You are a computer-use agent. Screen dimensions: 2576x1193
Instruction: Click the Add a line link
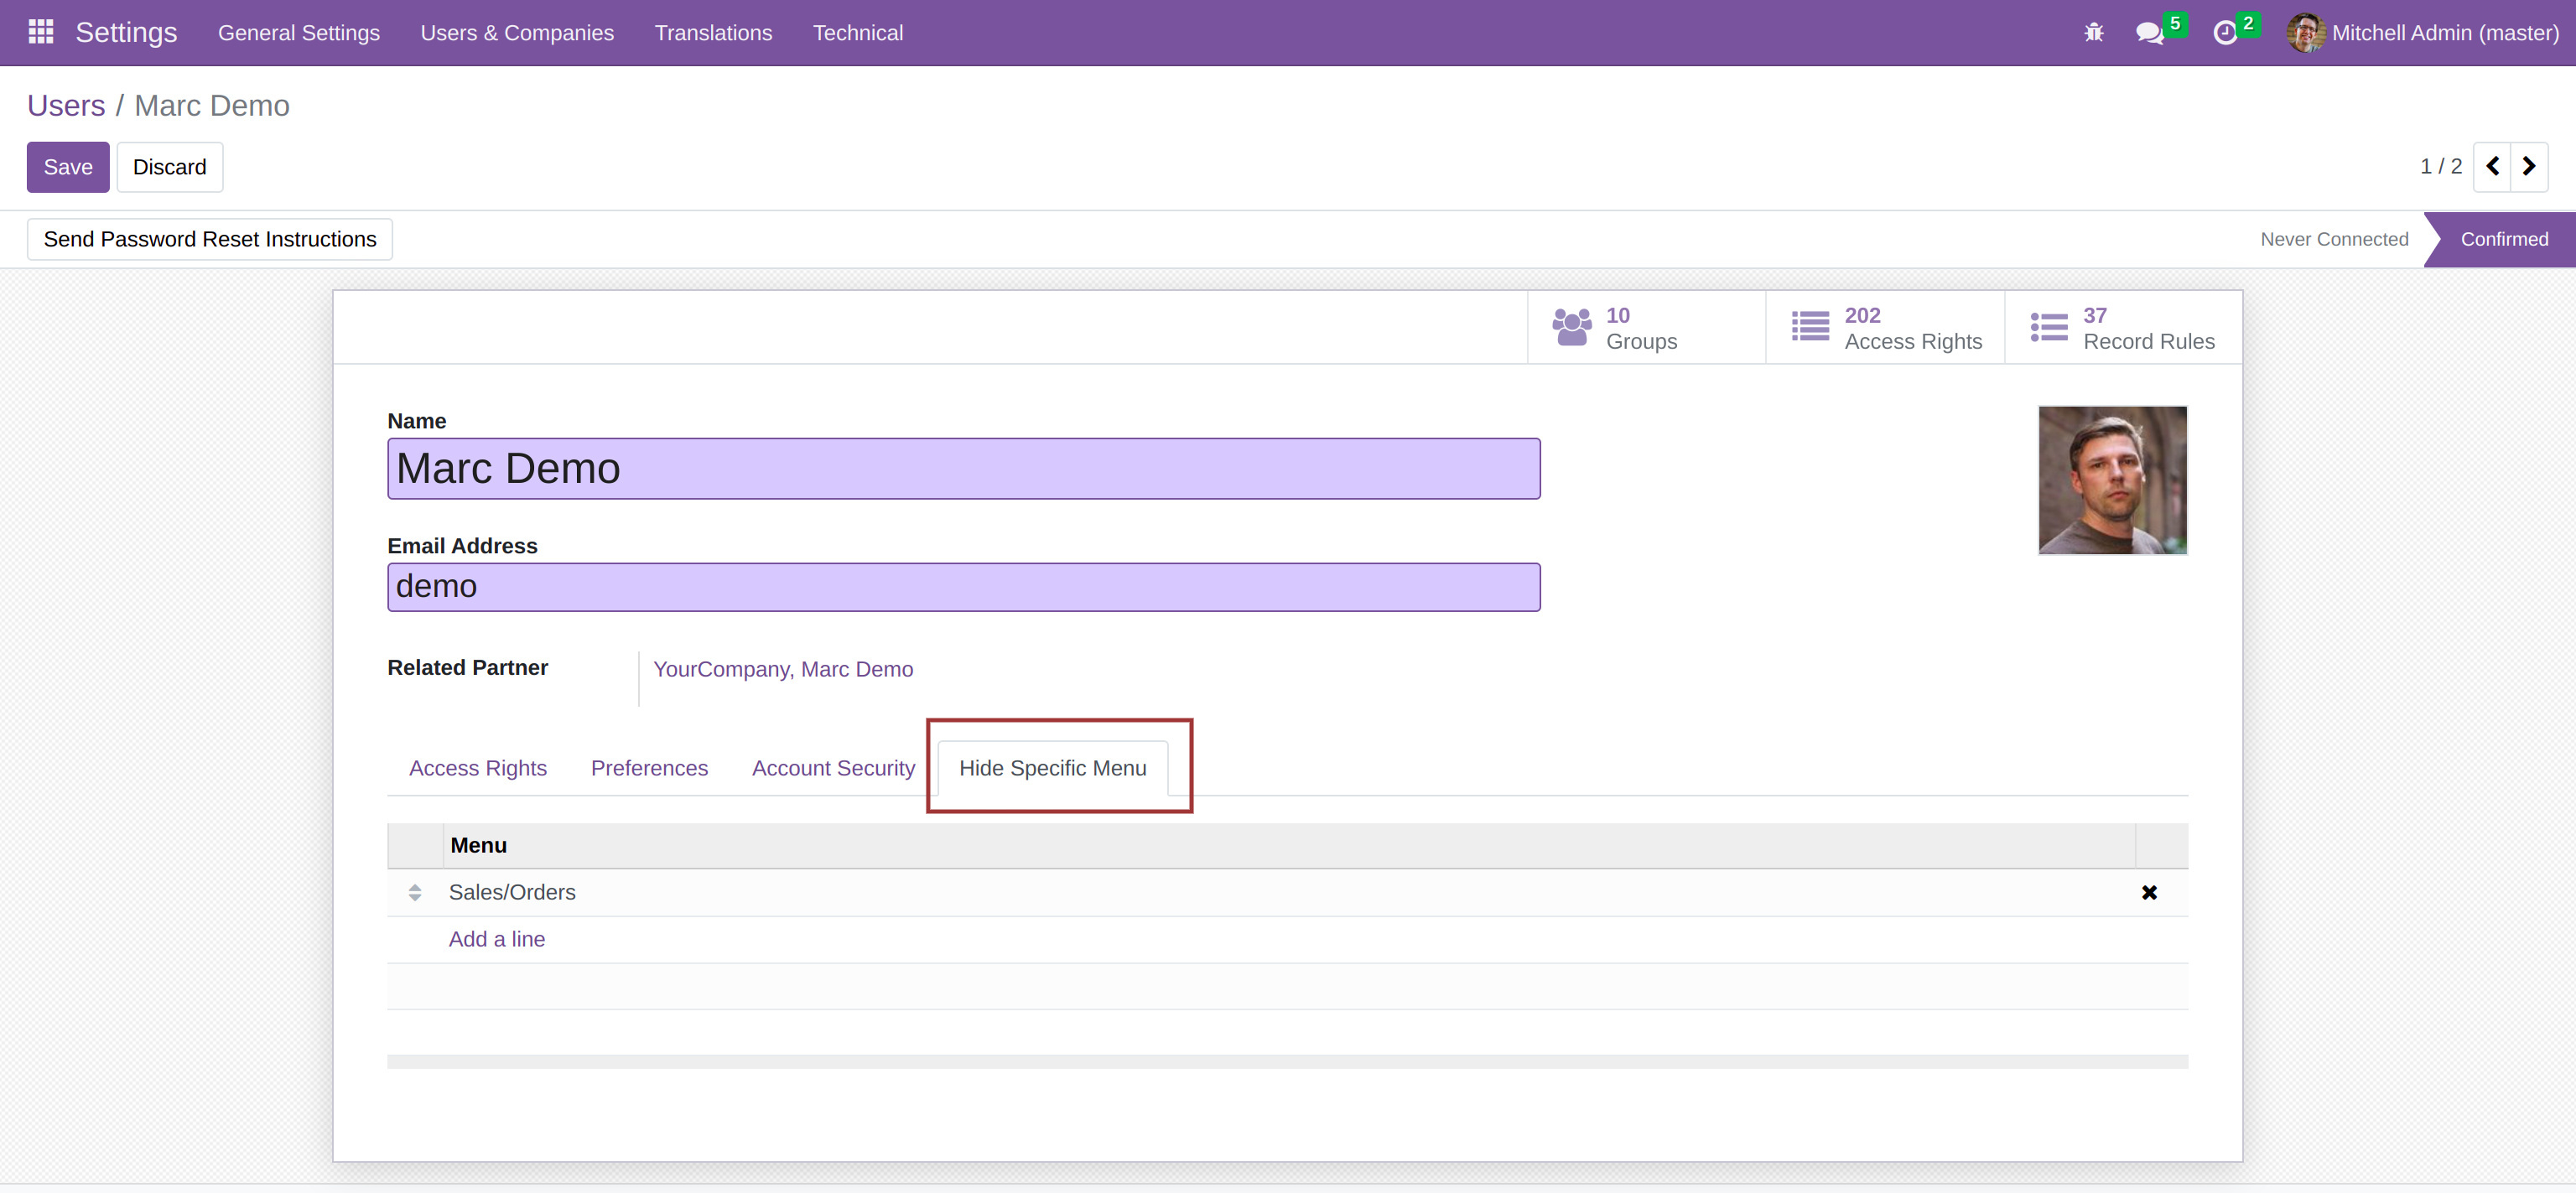pyautogui.click(x=497, y=939)
